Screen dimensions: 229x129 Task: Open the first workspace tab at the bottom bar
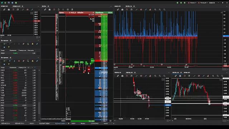(6, 123)
